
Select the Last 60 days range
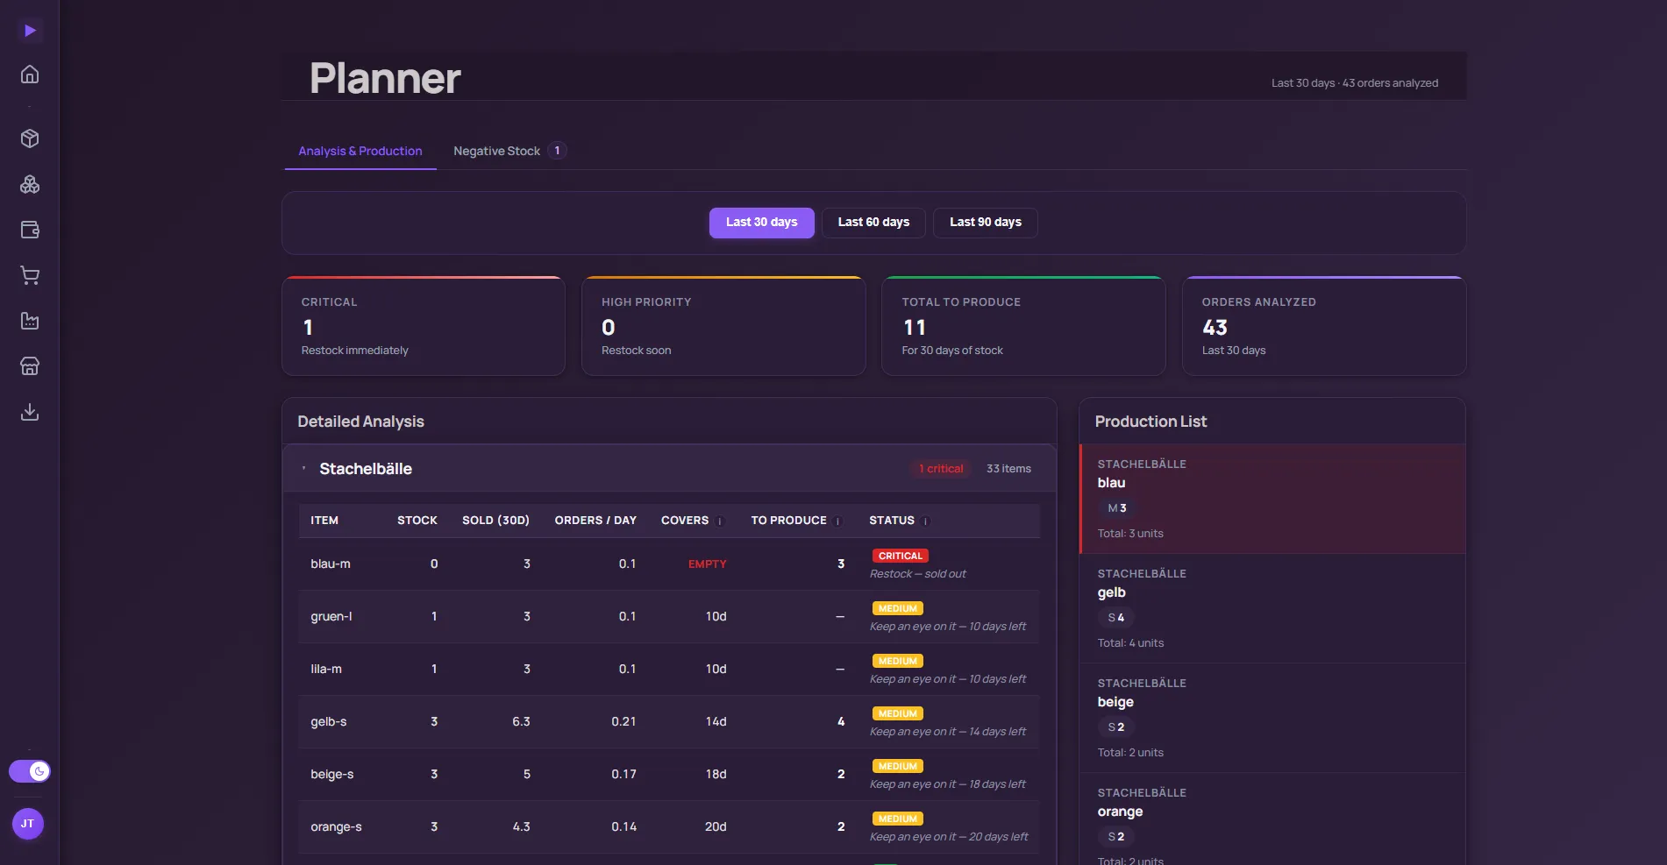click(x=873, y=223)
